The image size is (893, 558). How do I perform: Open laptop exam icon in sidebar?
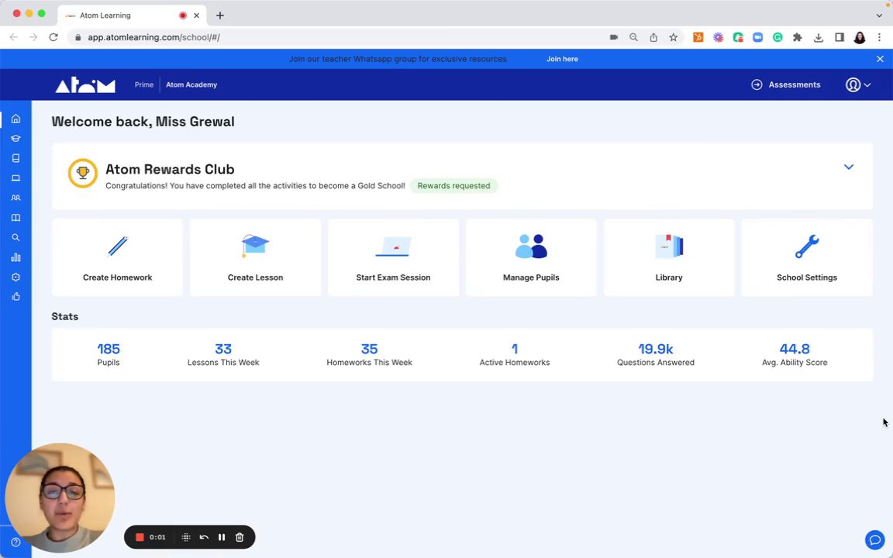click(x=16, y=178)
